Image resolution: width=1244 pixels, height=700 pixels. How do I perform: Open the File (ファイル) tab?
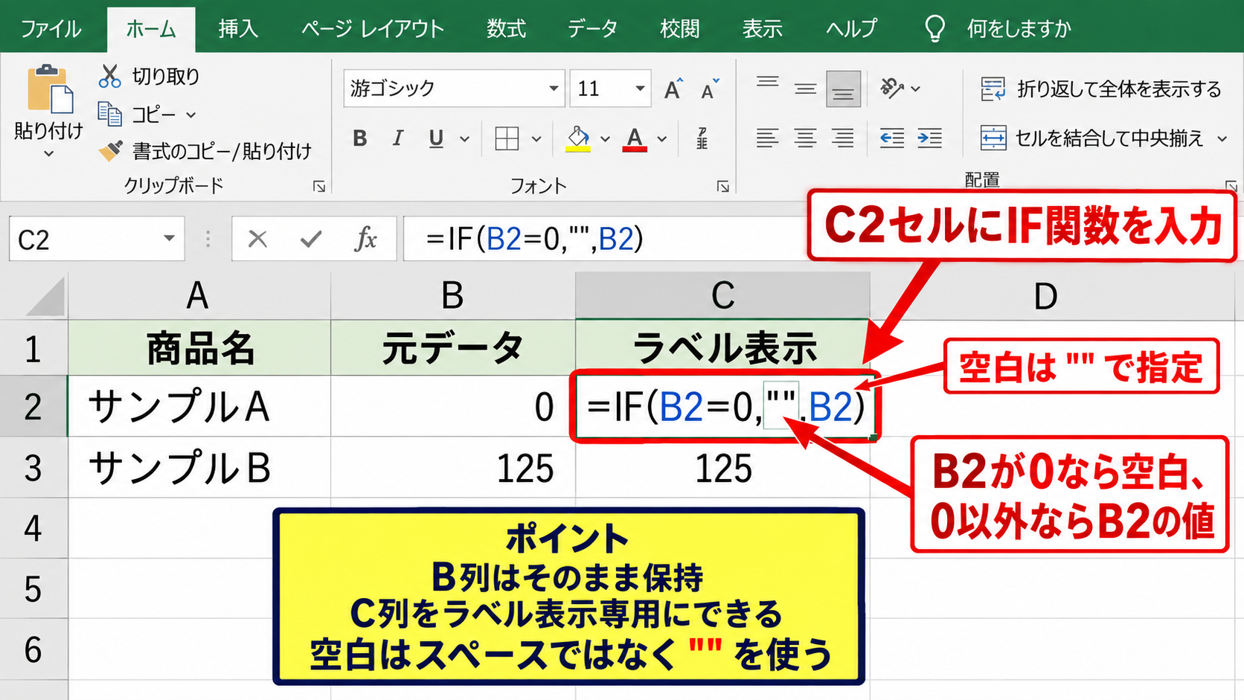click(51, 29)
